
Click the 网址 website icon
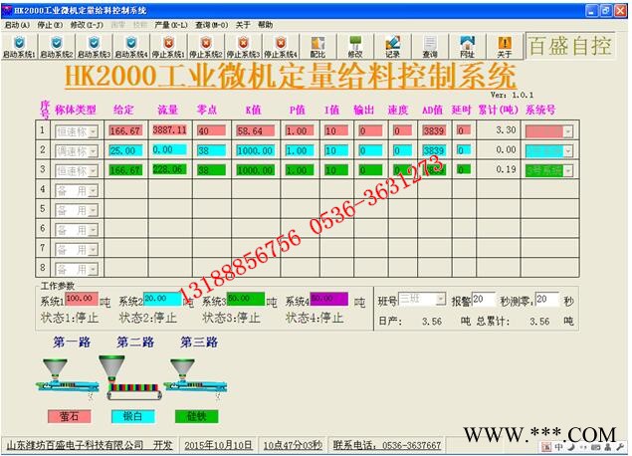coord(467,47)
